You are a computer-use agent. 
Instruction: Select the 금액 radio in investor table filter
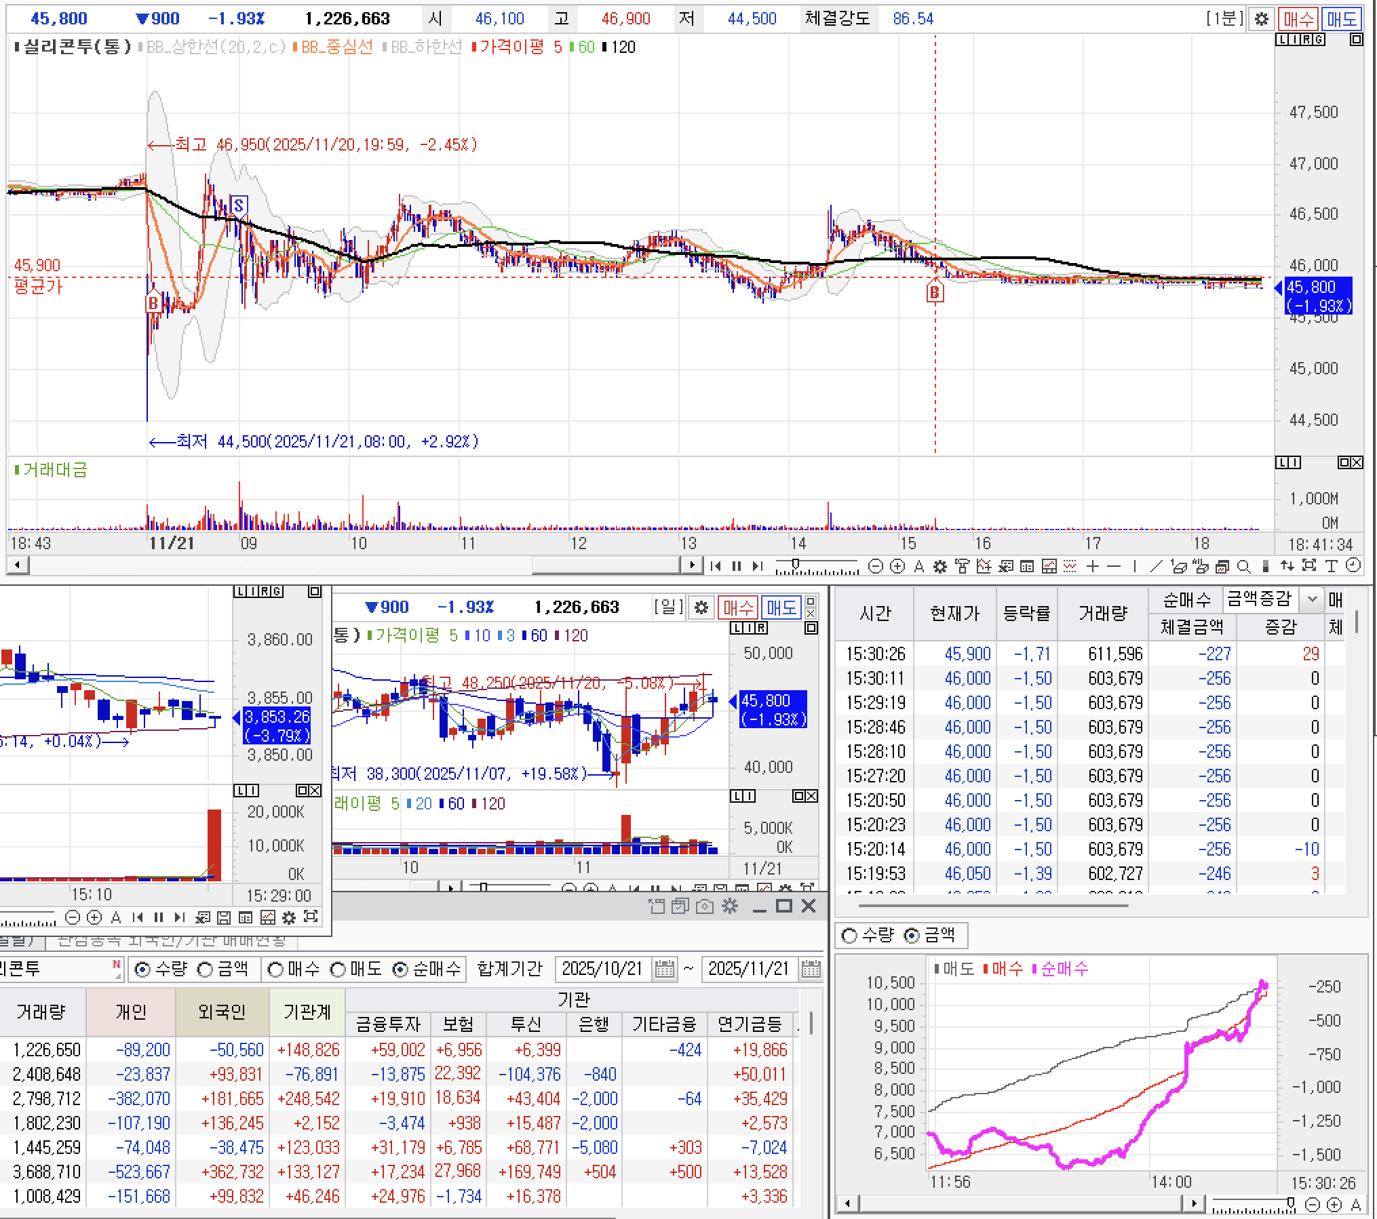click(x=206, y=970)
